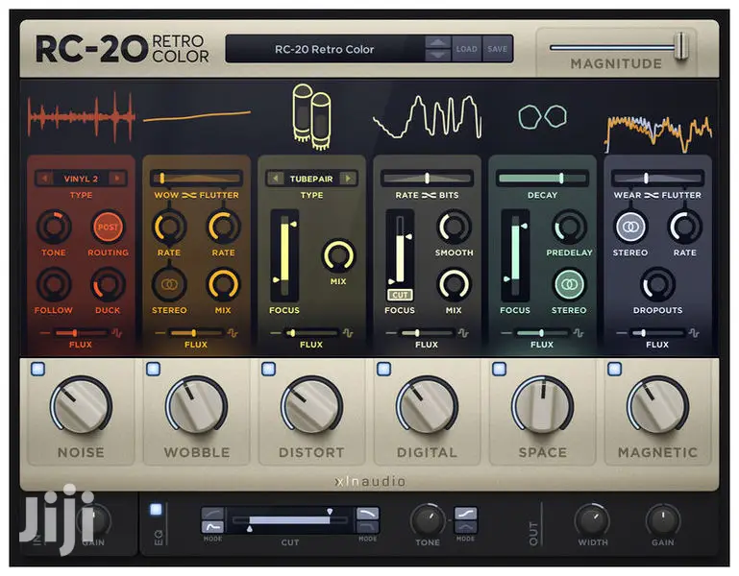This screenshot has height=576, width=739.
Task: Click the Noise module FOLLOW knob
Action: point(54,284)
